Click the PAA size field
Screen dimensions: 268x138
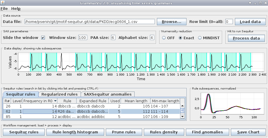point(113,38)
